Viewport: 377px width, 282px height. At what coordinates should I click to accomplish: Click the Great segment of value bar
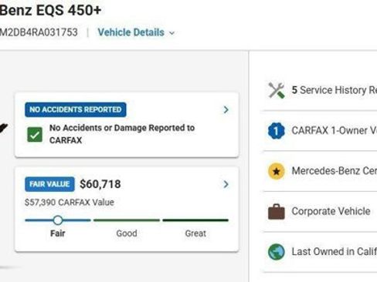click(x=195, y=220)
